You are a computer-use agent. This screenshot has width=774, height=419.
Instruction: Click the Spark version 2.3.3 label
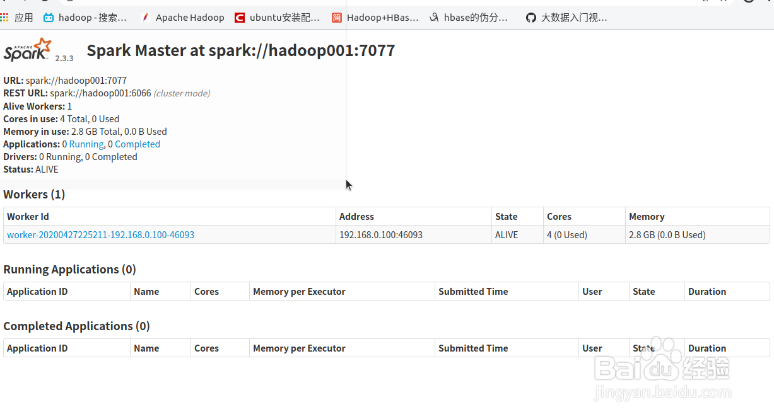64,58
